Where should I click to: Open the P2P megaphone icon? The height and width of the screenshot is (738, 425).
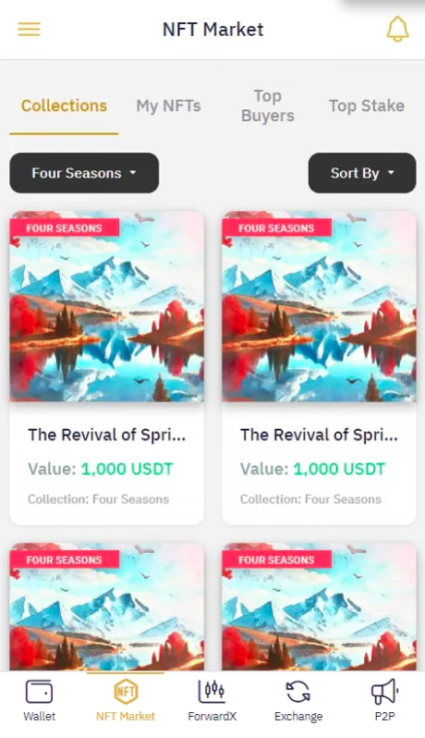coord(384,692)
